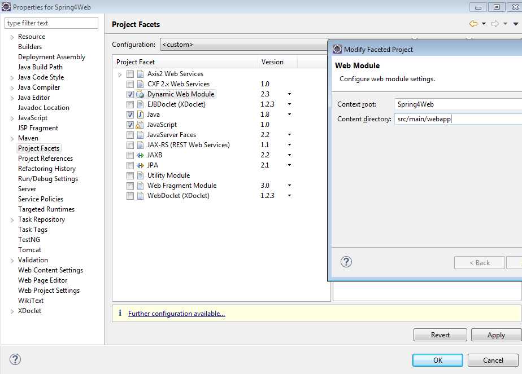Screen dimensions: 522x374
Task: Check the Utility Module checkbox
Action: [x=130, y=175]
